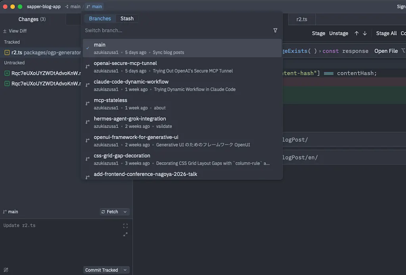Click the const response breadcrumb
The height and width of the screenshot is (275, 406).
345,51
